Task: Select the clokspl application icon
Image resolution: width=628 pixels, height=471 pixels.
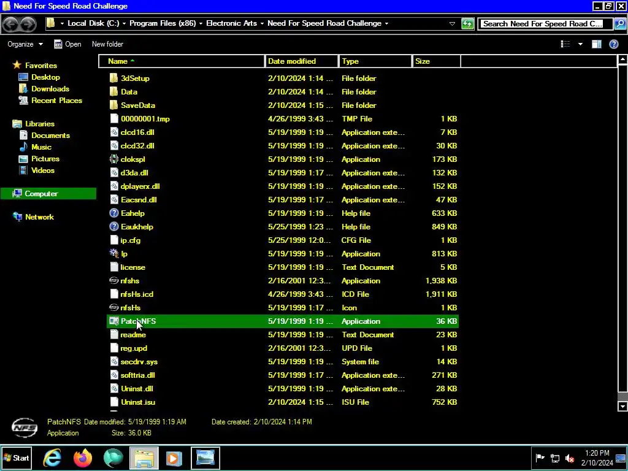Action: tap(113, 159)
